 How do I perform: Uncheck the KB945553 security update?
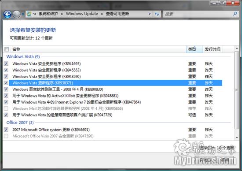click(x=6, y=70)
